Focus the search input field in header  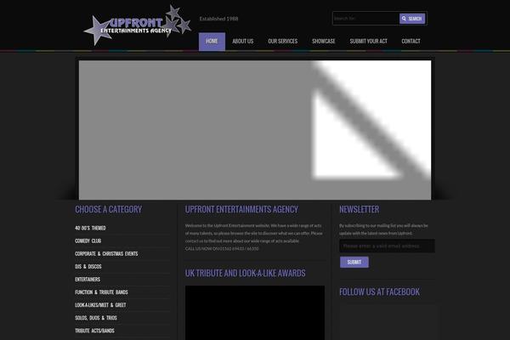coord(365,19)
